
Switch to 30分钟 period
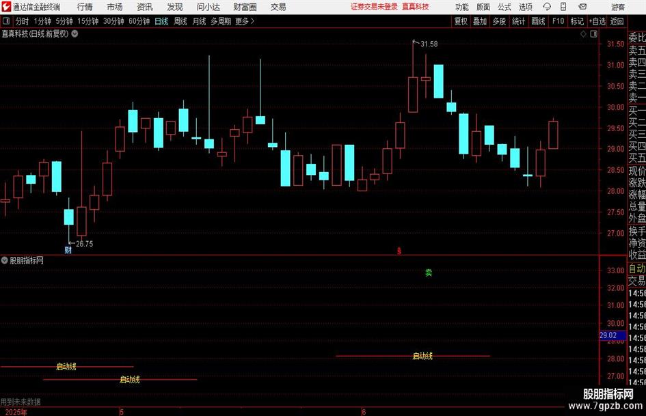pyautogui.click(x=113, y=21)
